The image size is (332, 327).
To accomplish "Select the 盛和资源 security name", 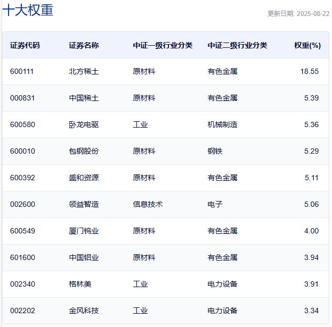I will (84, 178).
